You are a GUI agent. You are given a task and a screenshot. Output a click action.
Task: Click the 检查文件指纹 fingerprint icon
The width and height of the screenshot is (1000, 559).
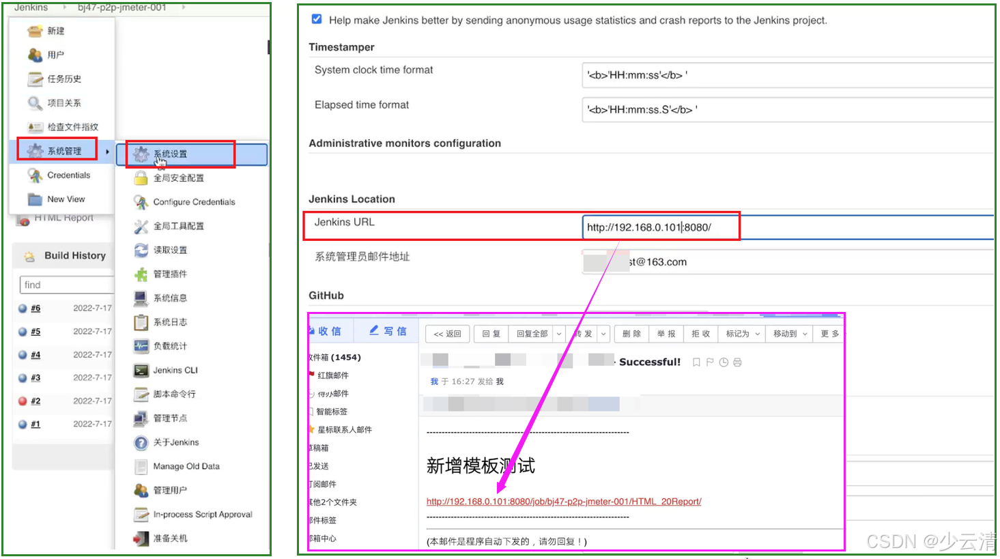[35, 127]
